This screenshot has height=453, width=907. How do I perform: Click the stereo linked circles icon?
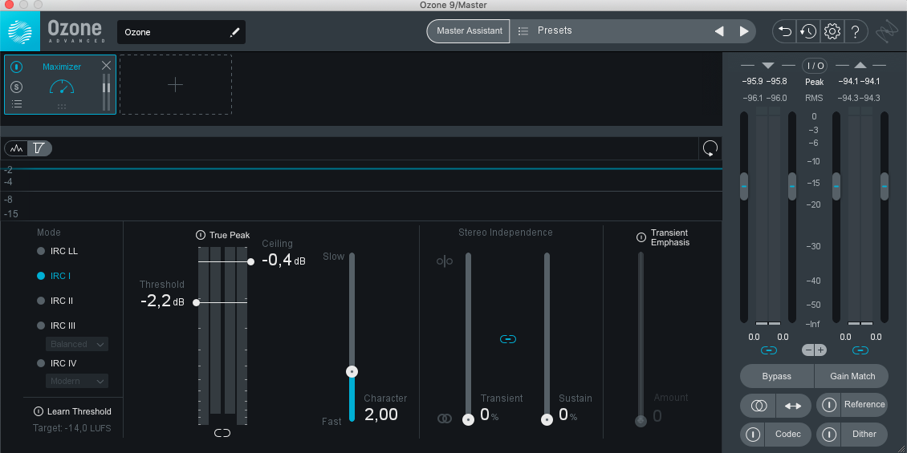tap(444, 419)
